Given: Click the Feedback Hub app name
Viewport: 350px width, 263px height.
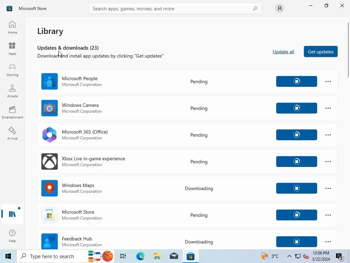Looking at the screenshot, I should click(x=77, y=239).
